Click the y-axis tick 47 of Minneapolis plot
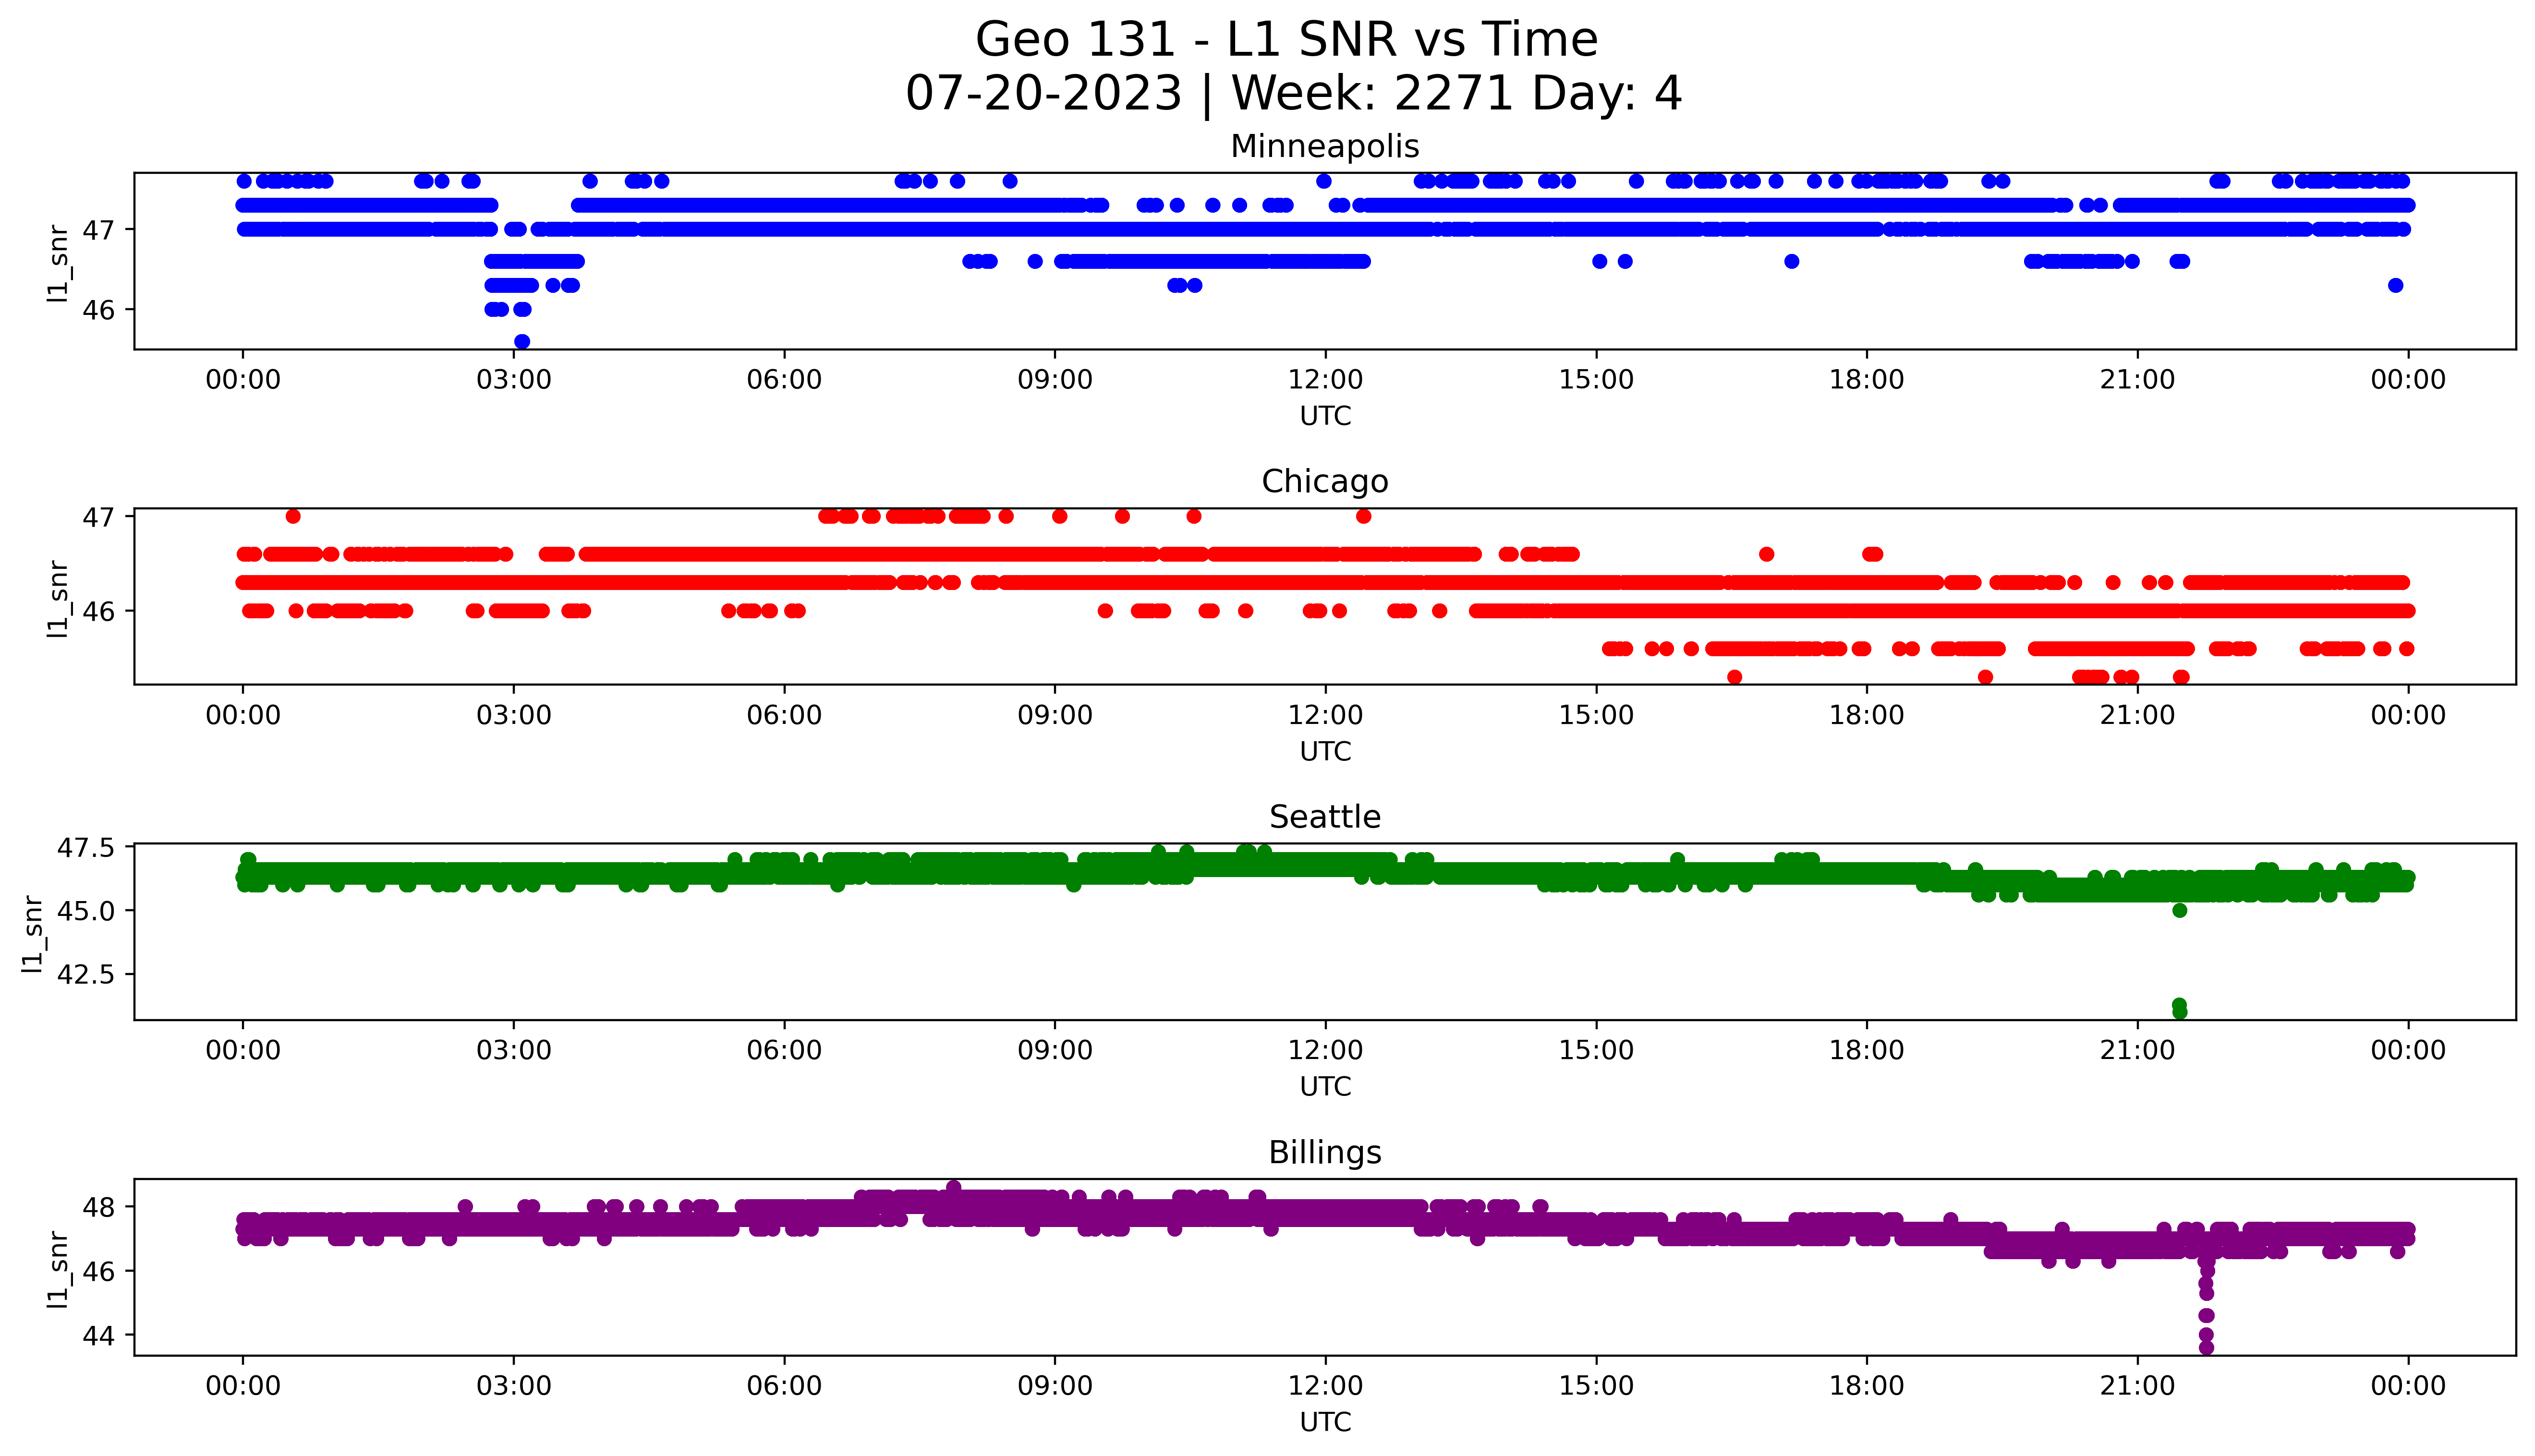This screenshot has height=1456, width=2535. (99, 230)
